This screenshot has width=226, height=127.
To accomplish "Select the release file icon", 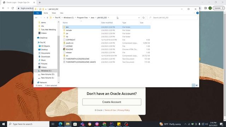I will (x=64, y=53).
